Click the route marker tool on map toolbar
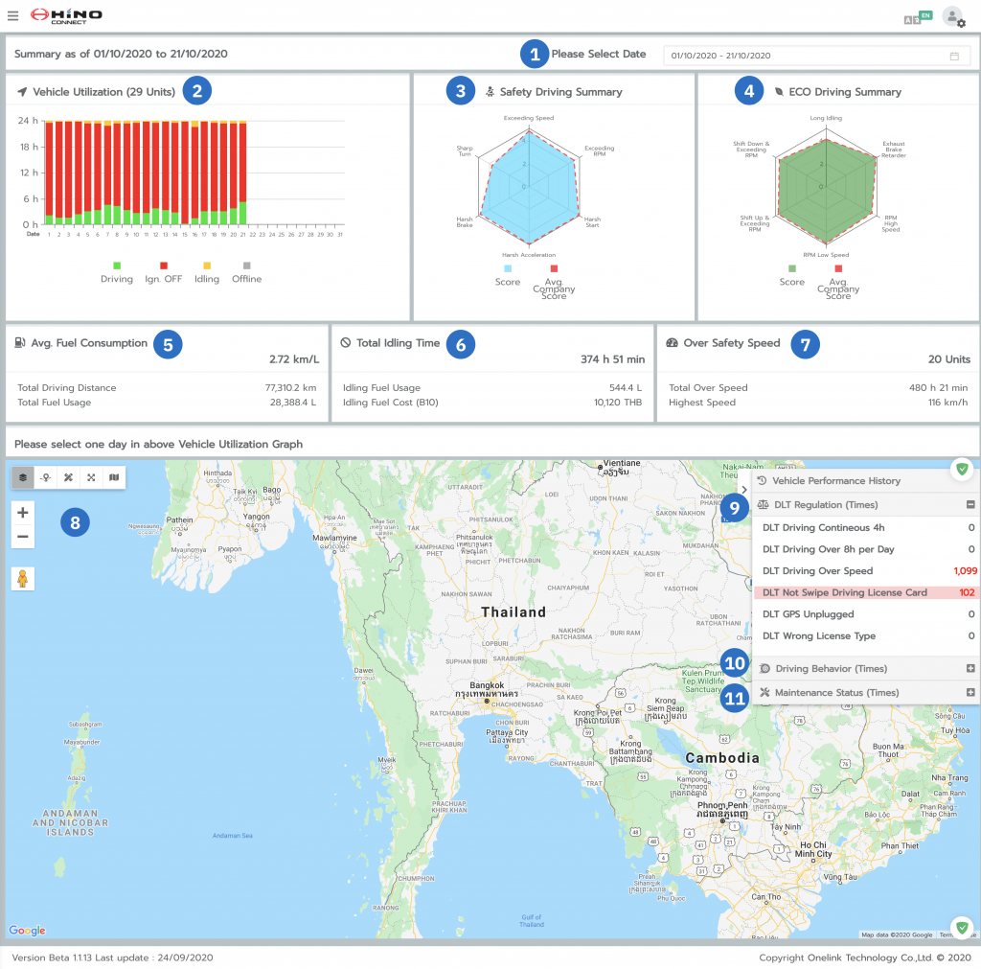This screenshot has height=969, width=981. pos(45,477)
